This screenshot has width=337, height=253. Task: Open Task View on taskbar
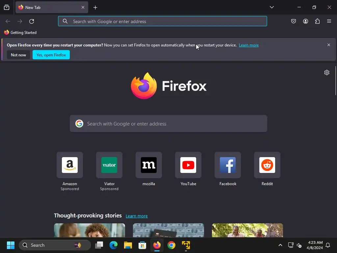coord(99,245)
